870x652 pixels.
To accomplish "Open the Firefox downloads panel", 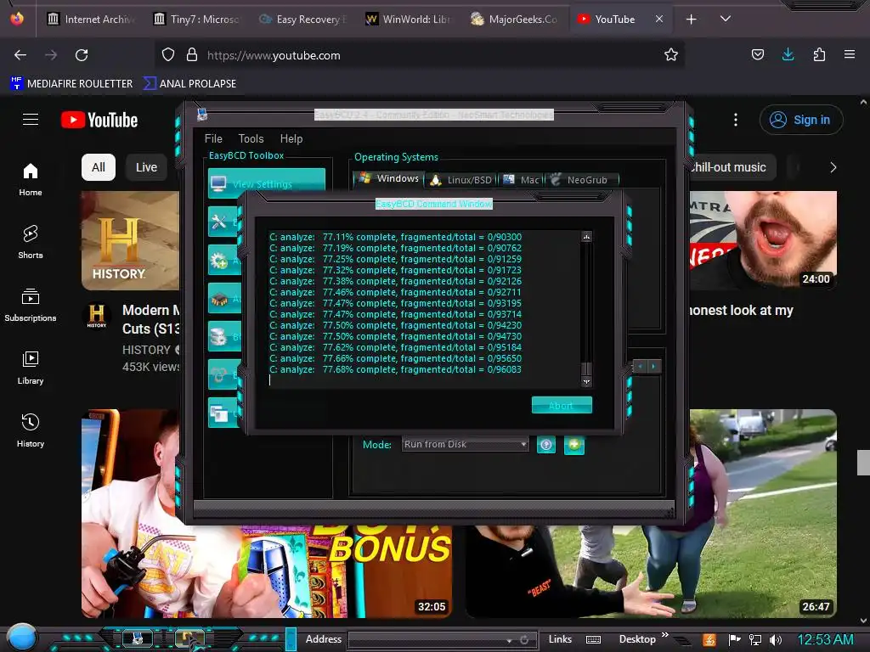I will 788,54.
